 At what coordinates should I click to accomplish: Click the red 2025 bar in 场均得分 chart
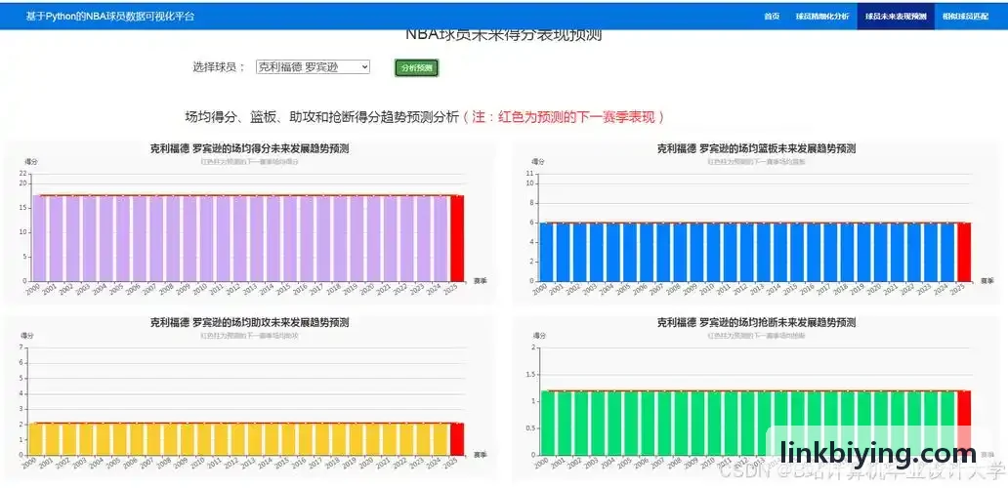(456, 238)
